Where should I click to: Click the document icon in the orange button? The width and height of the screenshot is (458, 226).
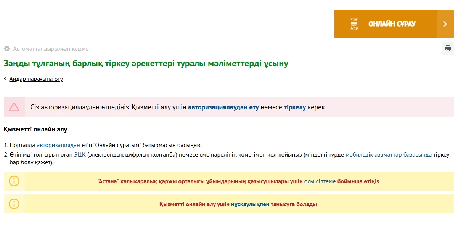[x=354, y=24]
